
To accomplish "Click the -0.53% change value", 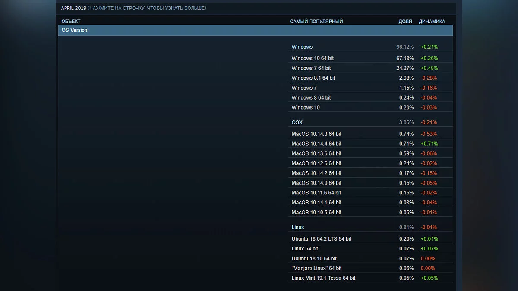I will pos(429,134).
